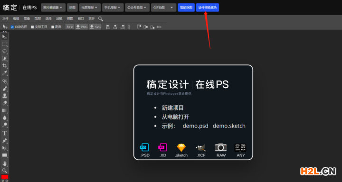Click the 智能抠图 button

pyautogui.click(x=186, y=8)
